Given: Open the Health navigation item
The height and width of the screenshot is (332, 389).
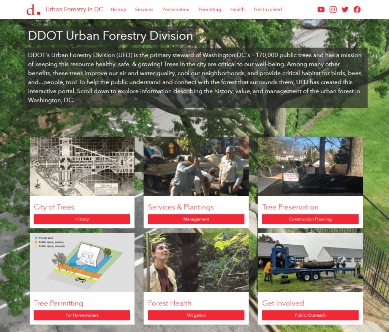Looking at the screenshot, I should pyautogui.click(x=237, y=9).
